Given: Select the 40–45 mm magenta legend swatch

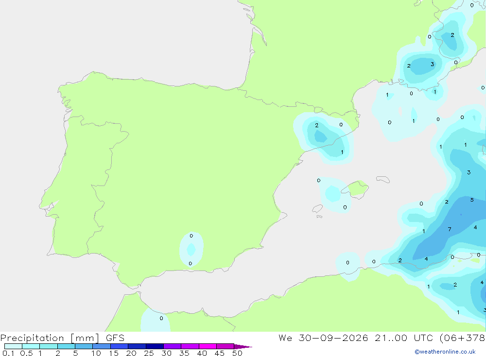Looking at the screenshot, I should 208,346.
